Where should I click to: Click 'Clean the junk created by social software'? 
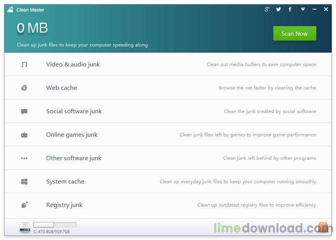[x=270, y=111]
